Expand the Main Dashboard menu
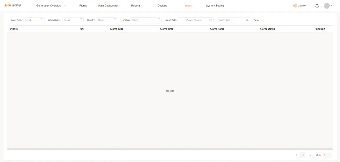Screen dimensions: 340x162 (x=109, y=6)
